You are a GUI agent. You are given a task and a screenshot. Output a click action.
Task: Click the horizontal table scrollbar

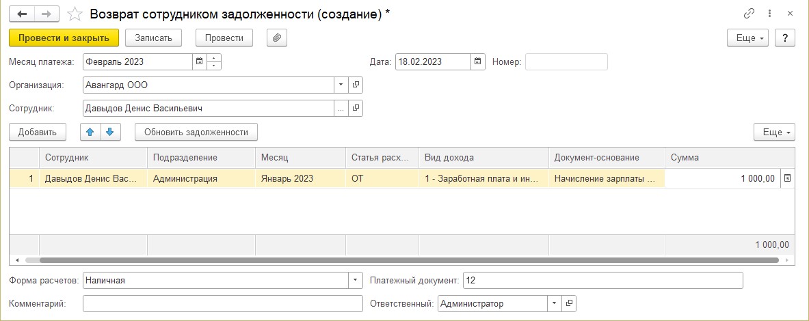coord(409,260)
